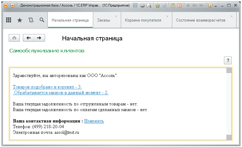Click the search magnifier icon
The height and width of the screenshot is (147, 242).
tap(42, 20)
